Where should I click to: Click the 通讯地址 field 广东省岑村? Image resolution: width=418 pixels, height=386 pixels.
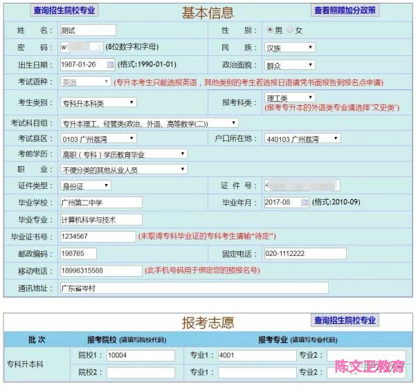click(x=194, y=288)
